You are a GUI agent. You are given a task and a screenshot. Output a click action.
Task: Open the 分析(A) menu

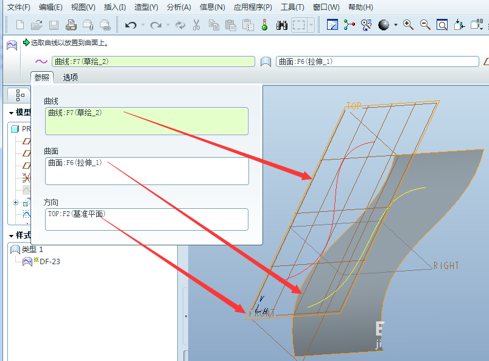[x=178, y=7]
